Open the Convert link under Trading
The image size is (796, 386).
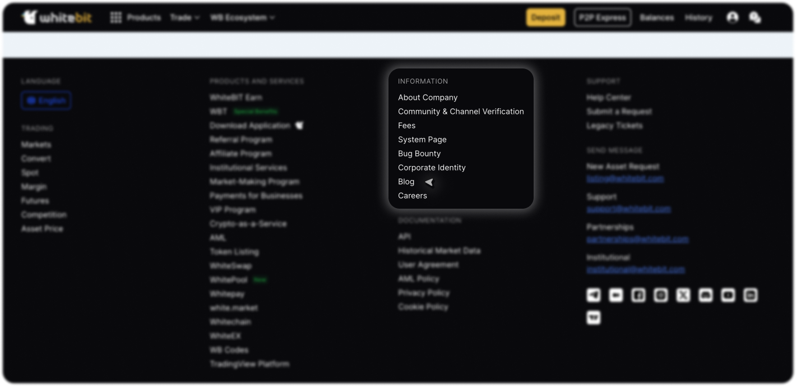pos(36,159)
